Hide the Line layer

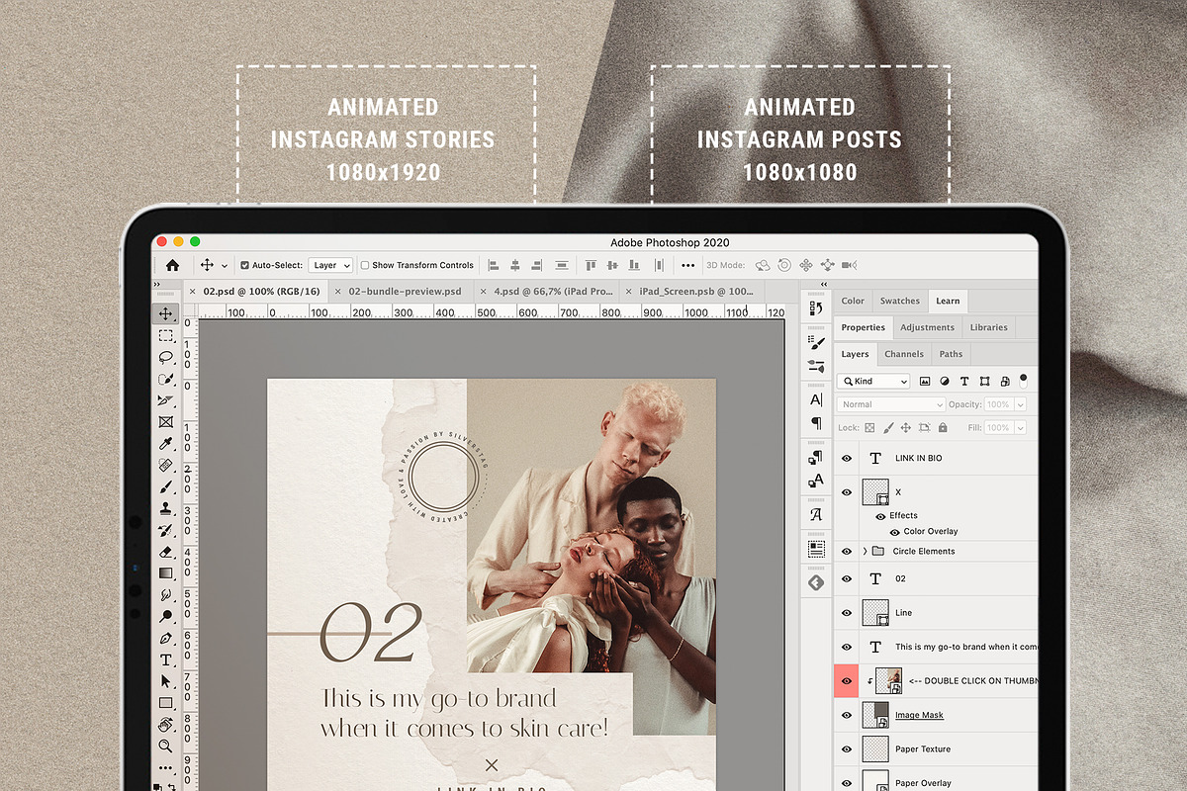tap(846, 613)
